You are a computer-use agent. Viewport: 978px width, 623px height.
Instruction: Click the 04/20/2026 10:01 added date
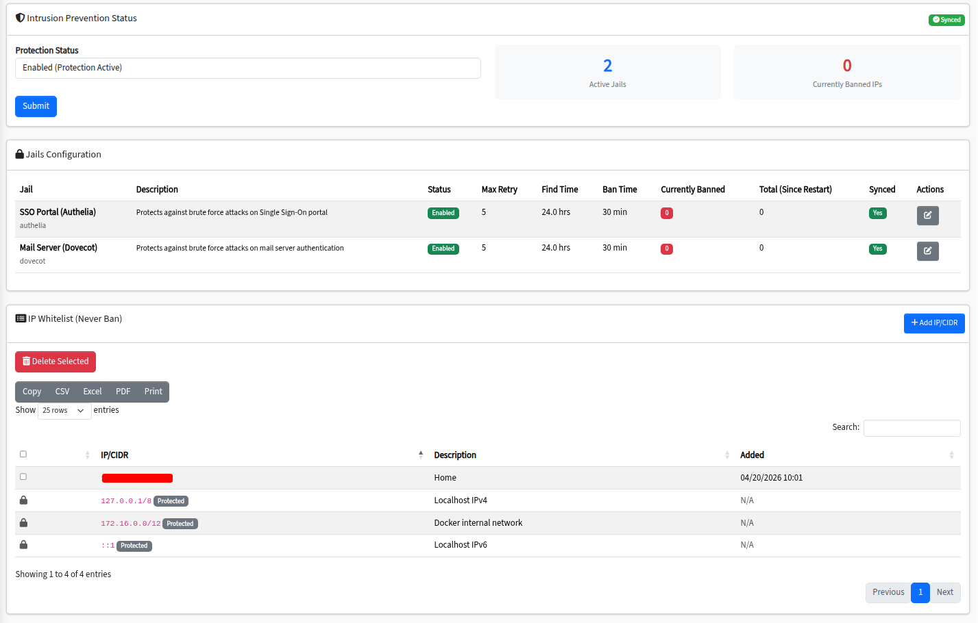tap(771, 478)
